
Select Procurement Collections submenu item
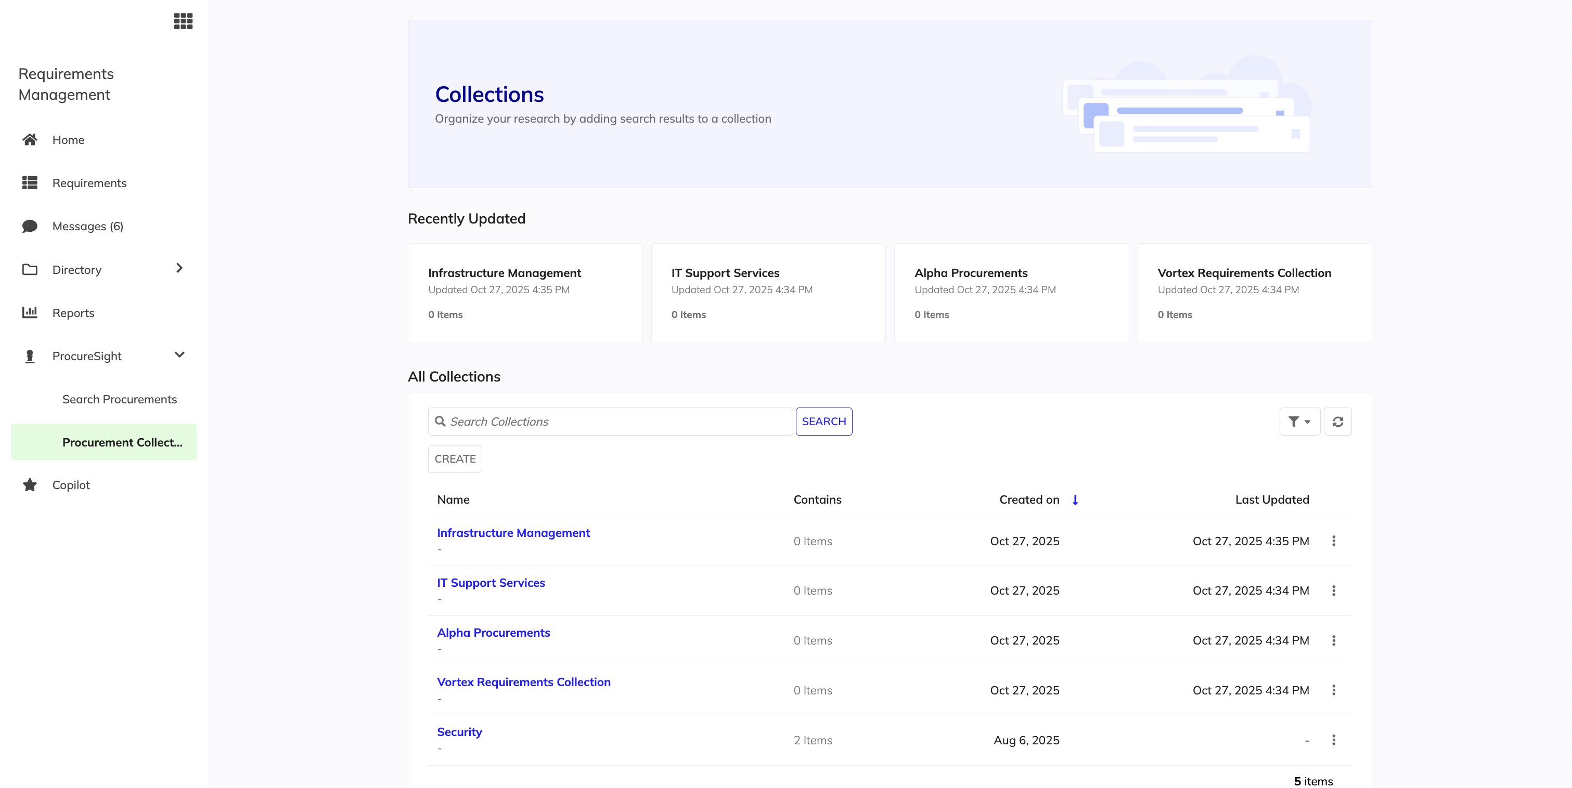click(x=104, y=442)
